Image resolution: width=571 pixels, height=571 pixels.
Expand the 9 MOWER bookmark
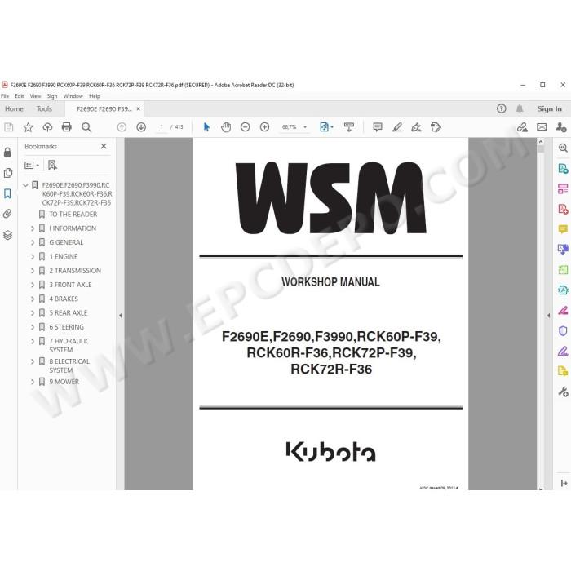coord(33,382)
